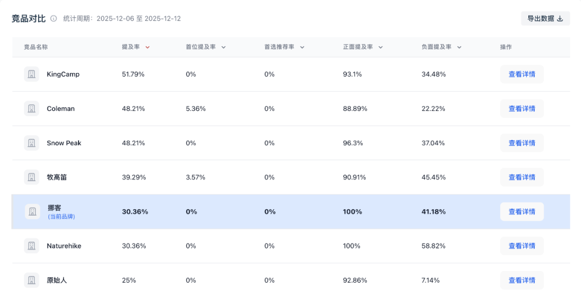Click the Snow Peak brand building icon

coord(32,143)
